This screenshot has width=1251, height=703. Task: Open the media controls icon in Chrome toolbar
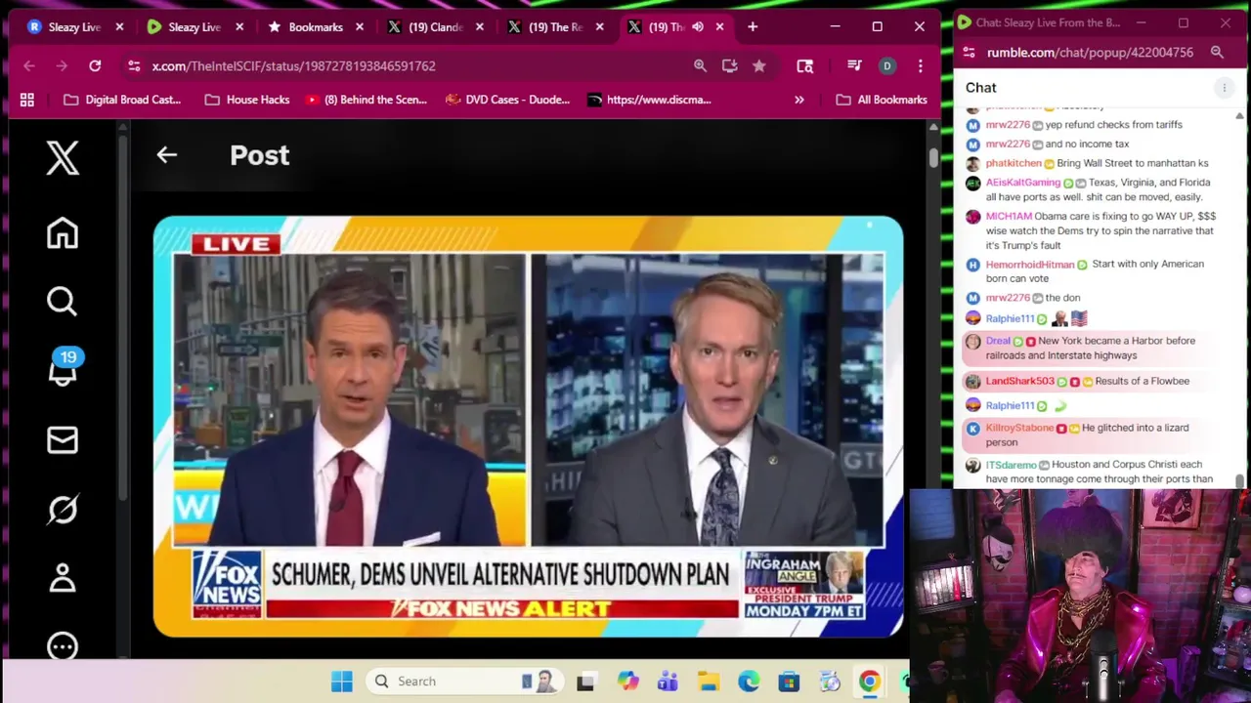point(854,65)
